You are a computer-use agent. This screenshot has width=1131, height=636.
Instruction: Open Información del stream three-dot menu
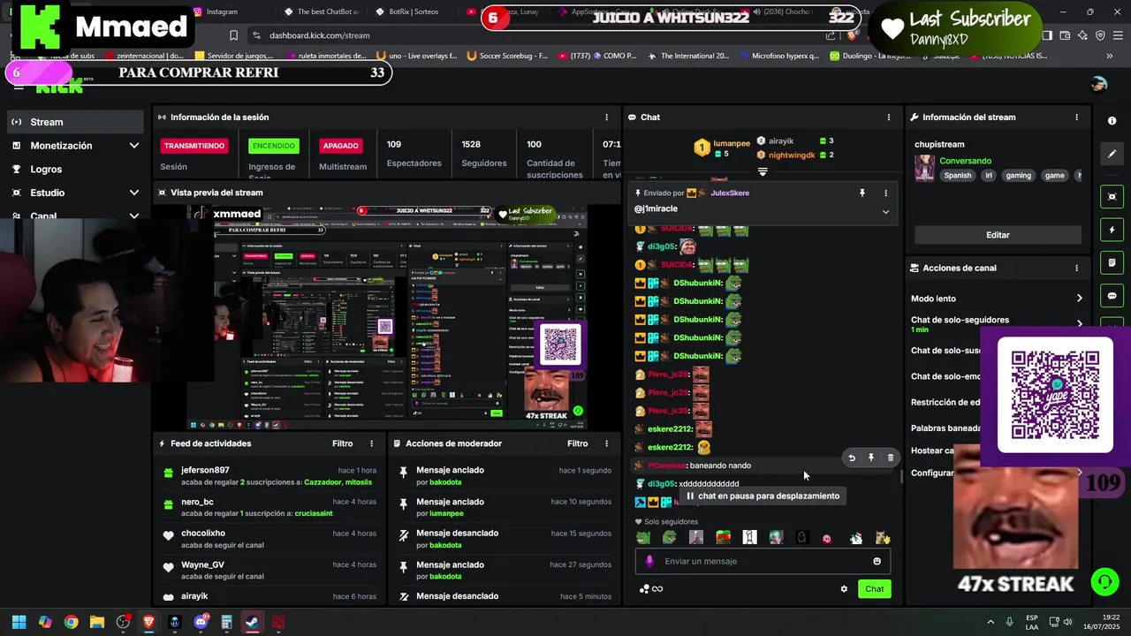coord(1076,117)
